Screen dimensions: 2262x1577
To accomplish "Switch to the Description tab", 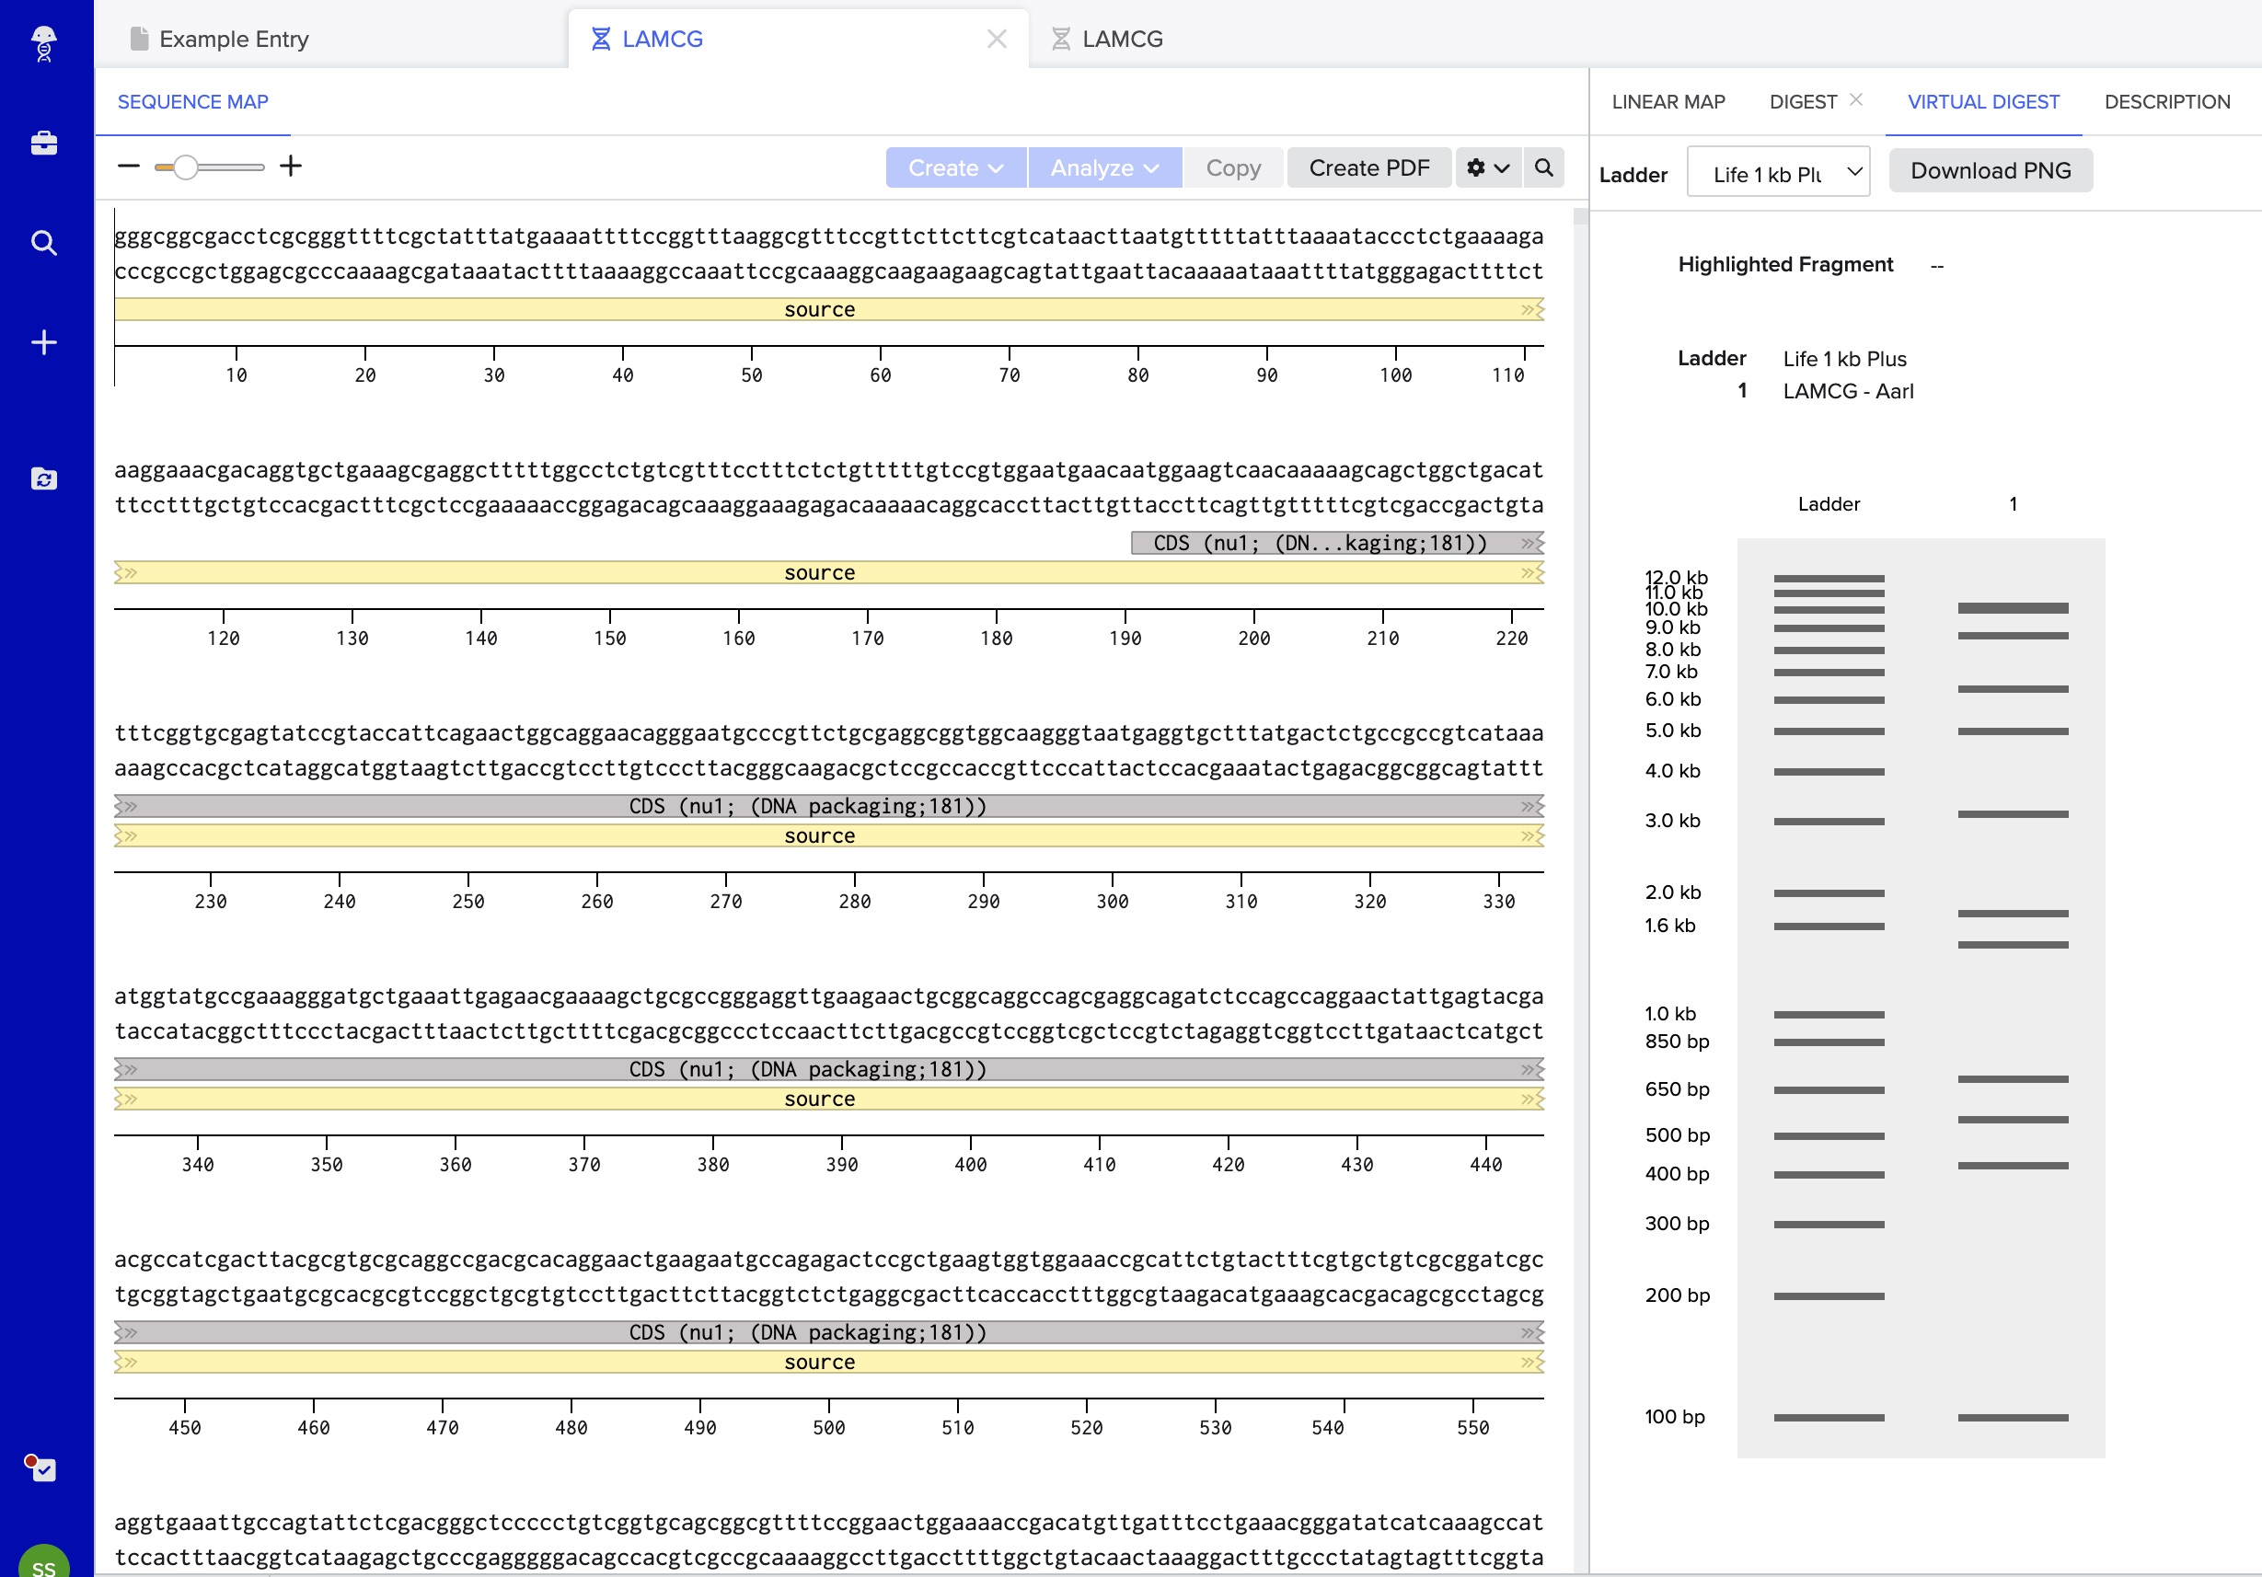I will point(2166,101).
